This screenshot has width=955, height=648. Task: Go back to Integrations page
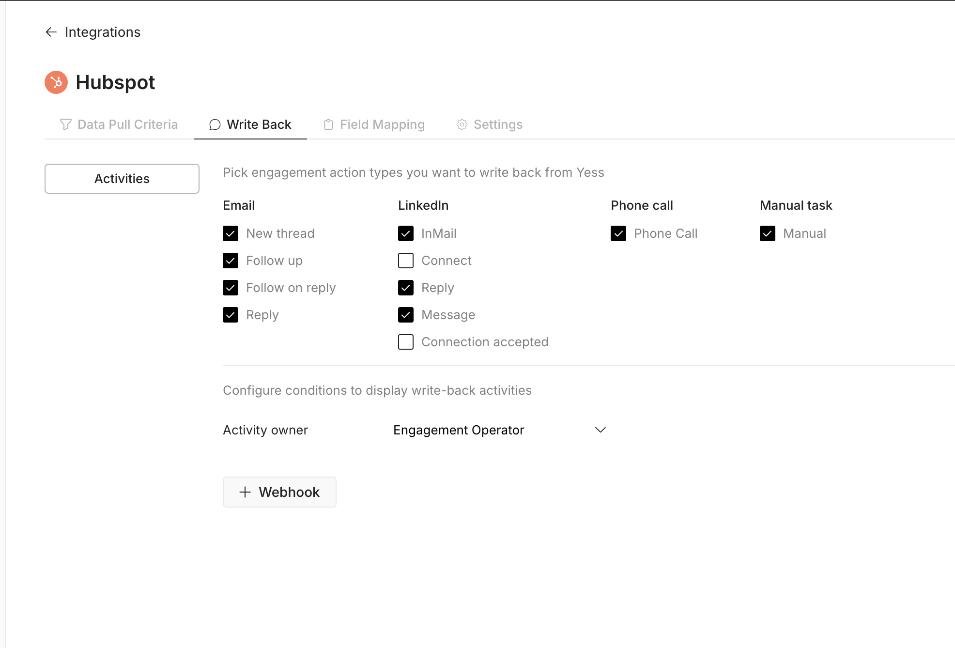point(102,32)
